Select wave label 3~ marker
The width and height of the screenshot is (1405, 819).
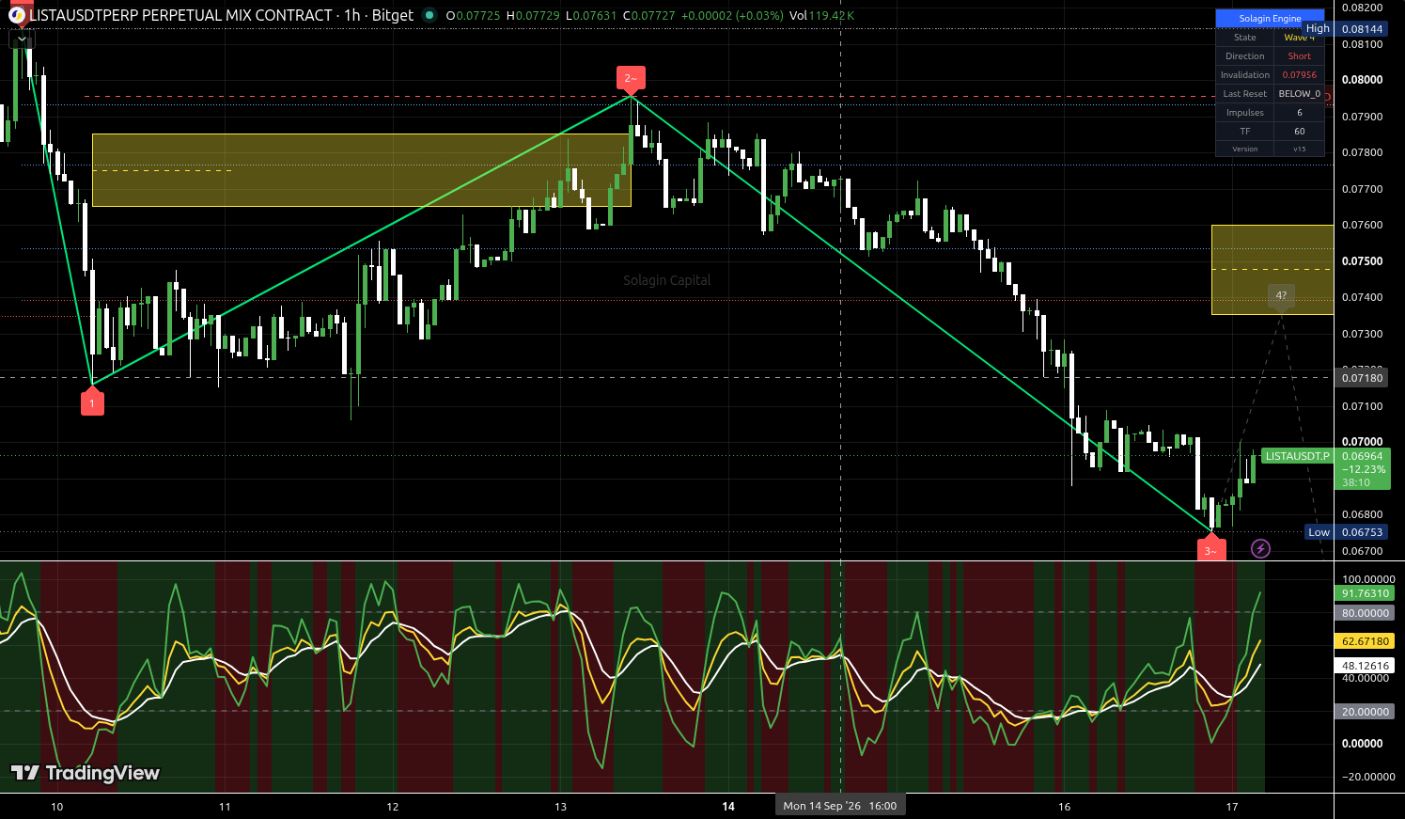[1210, 548]
